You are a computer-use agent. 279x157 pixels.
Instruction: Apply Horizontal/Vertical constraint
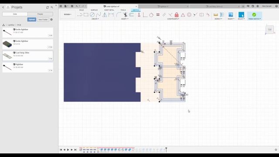139,15
